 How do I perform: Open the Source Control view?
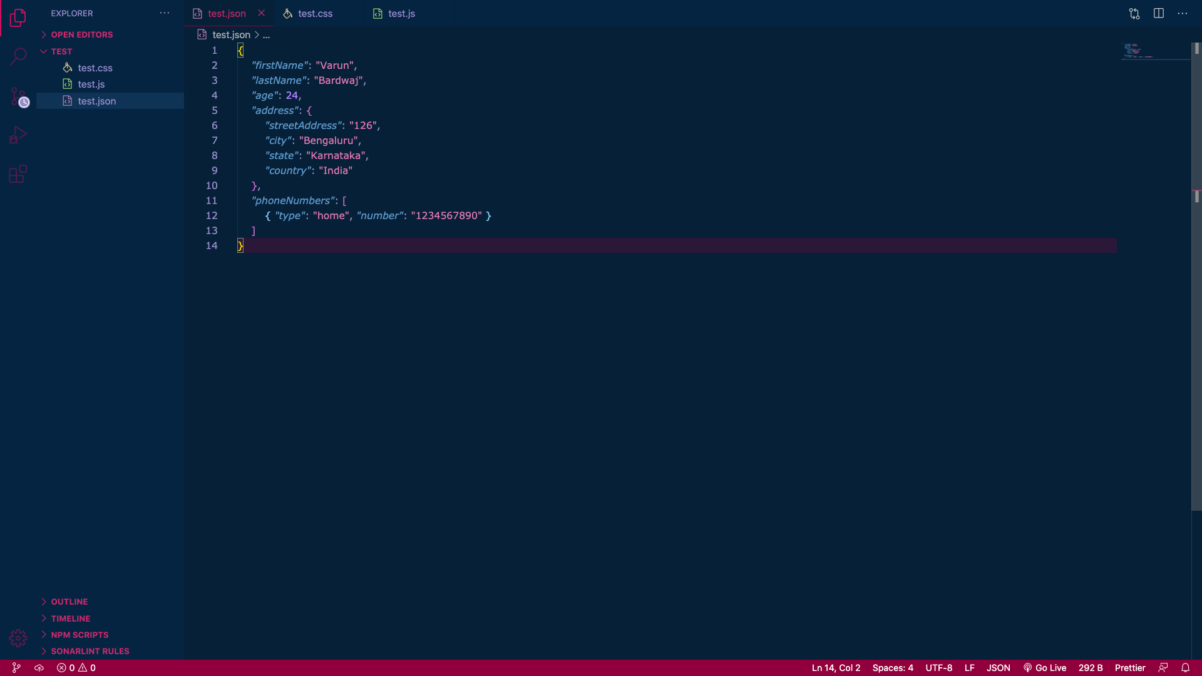[18, 96]
